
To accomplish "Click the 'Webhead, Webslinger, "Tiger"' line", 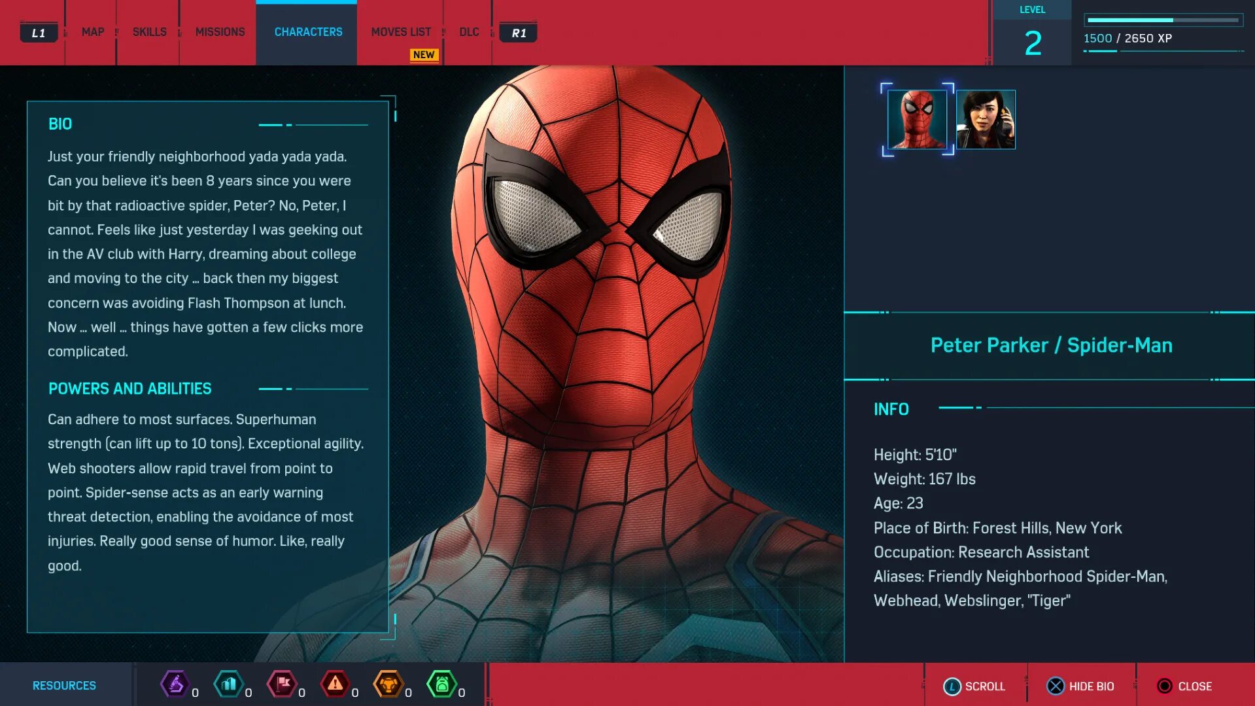I will (972, 601).
